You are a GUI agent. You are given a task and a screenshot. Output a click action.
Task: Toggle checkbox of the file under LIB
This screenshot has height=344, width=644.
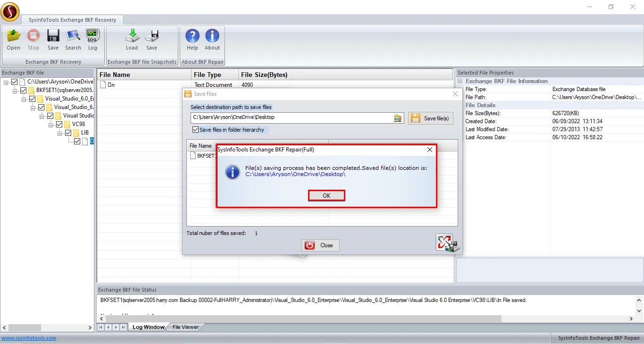[77, 141]
